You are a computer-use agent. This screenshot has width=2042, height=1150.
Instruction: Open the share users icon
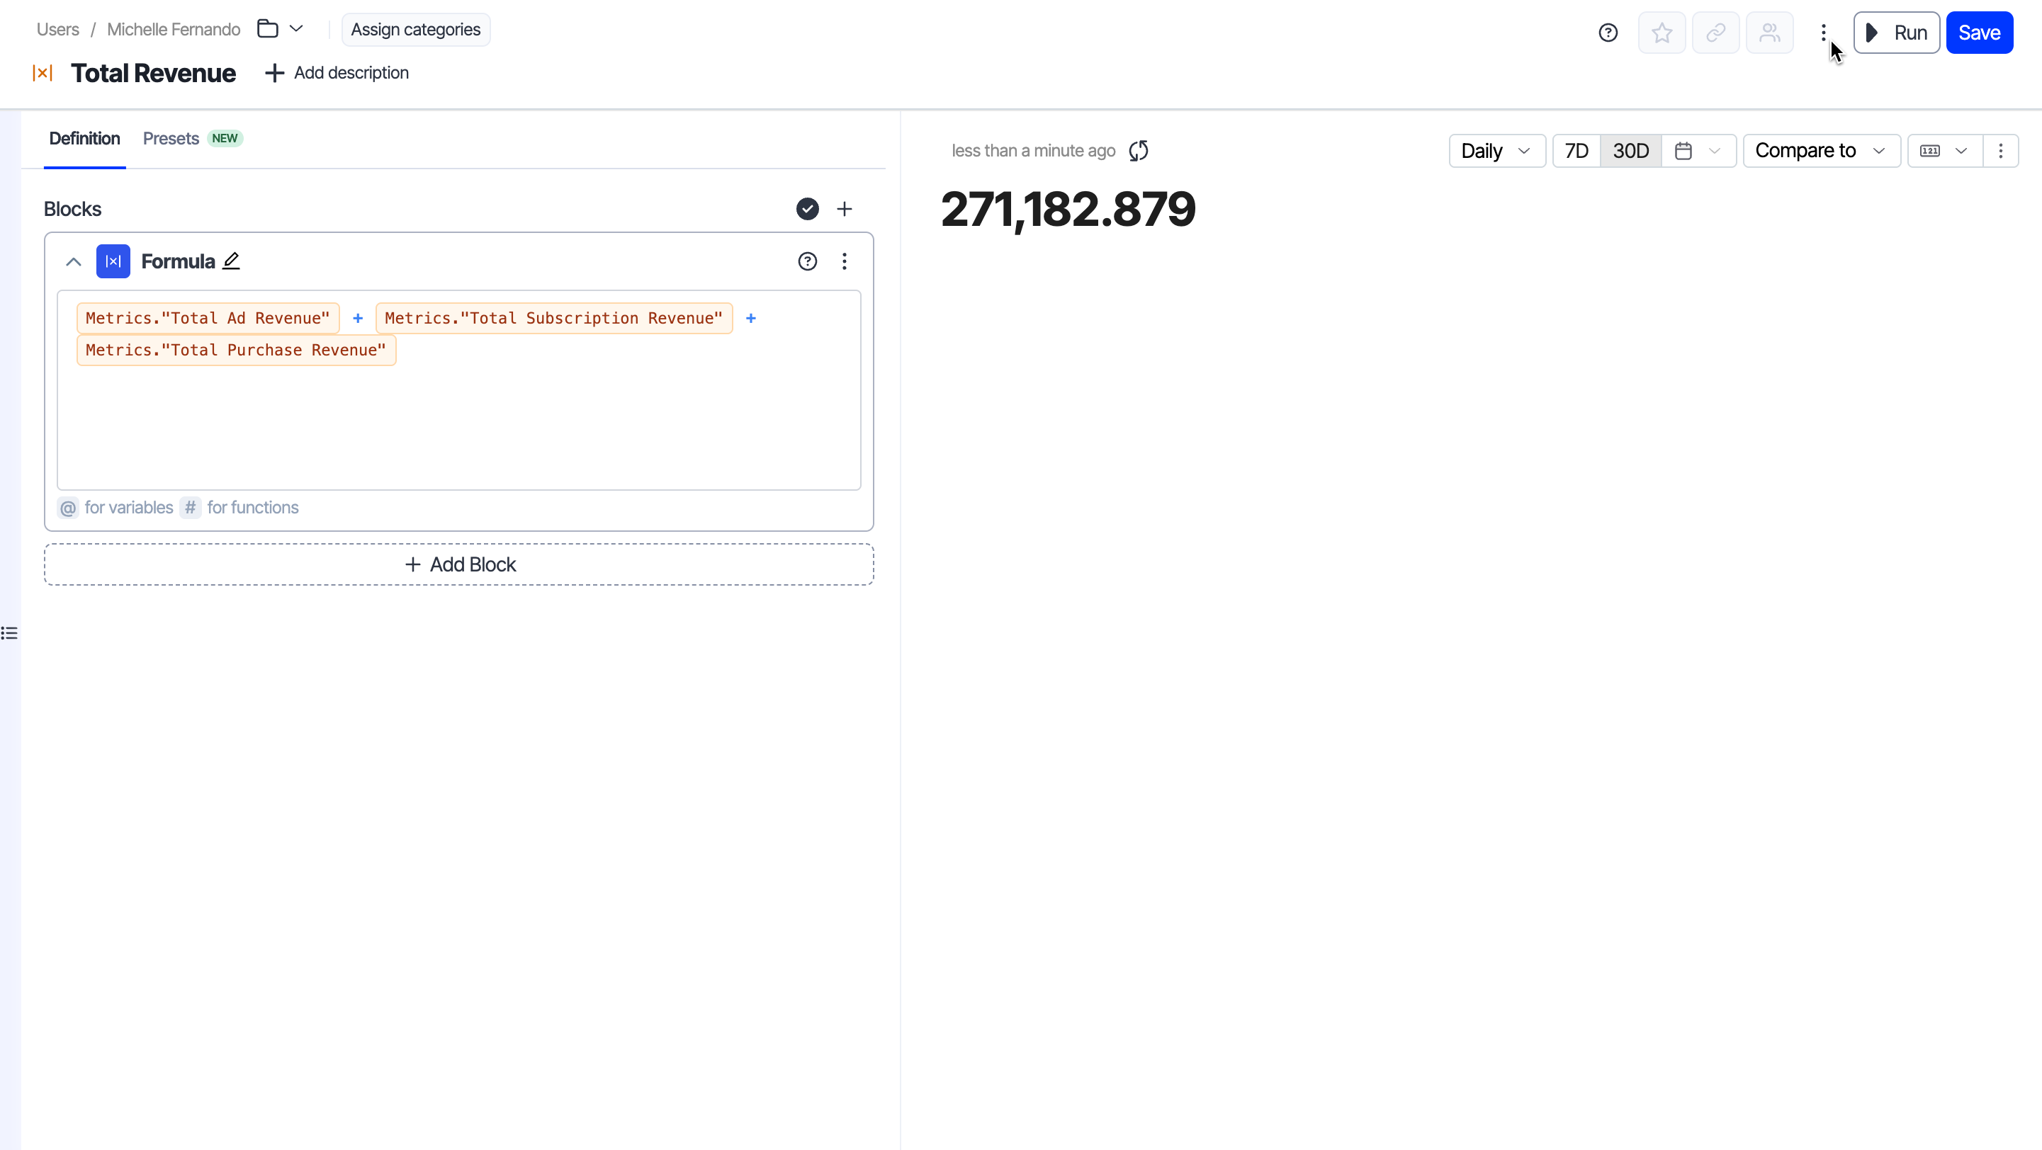1769,33
